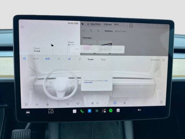
Task: Lower temperature with arrow left of LO
Action: (44, 112)
